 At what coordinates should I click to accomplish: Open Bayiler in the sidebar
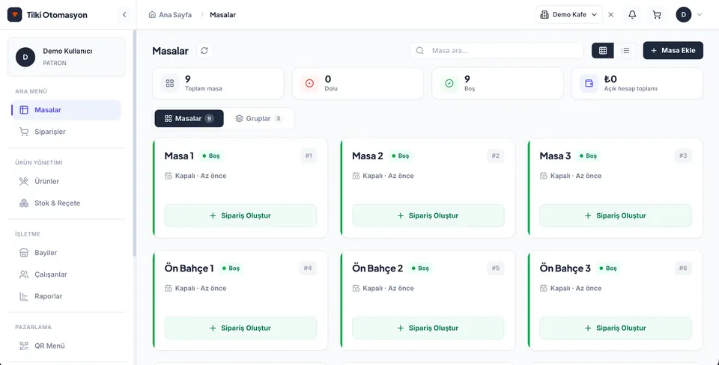(x=67, y=253)
